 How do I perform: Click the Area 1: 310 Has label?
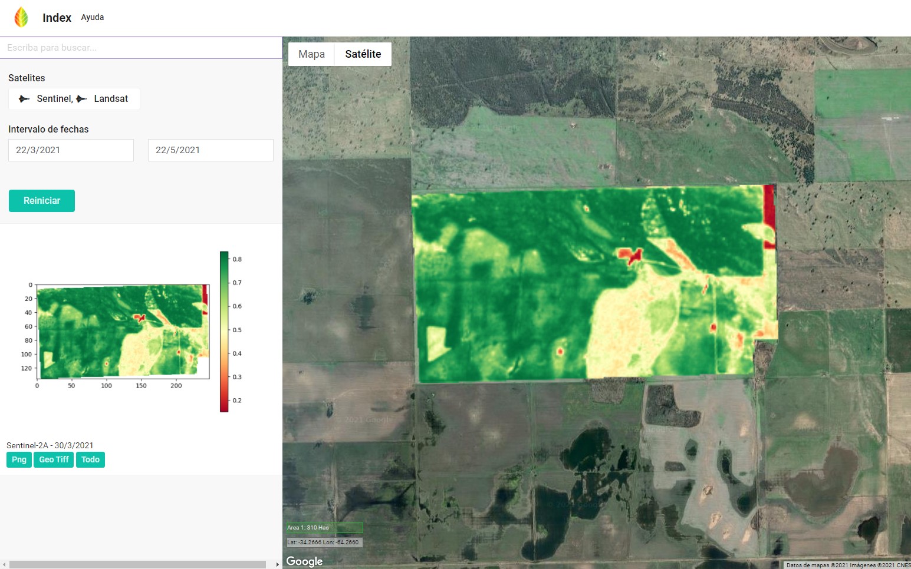324,528
